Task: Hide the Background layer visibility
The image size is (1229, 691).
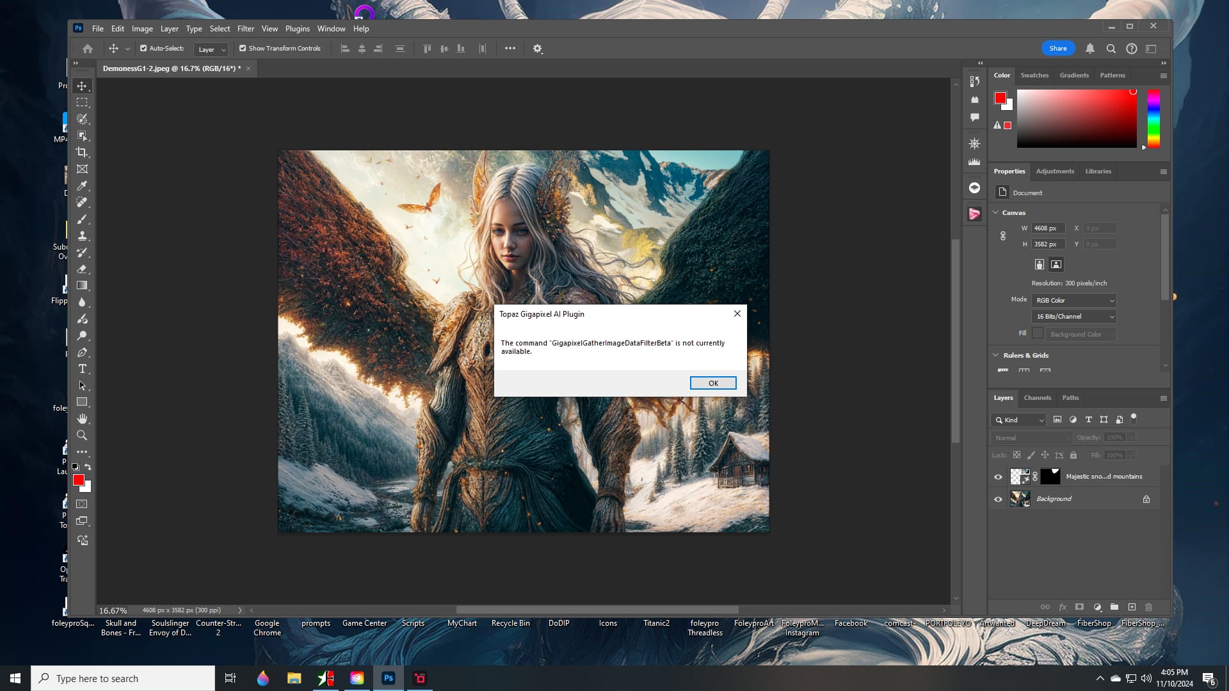Action: pos(998,499)
